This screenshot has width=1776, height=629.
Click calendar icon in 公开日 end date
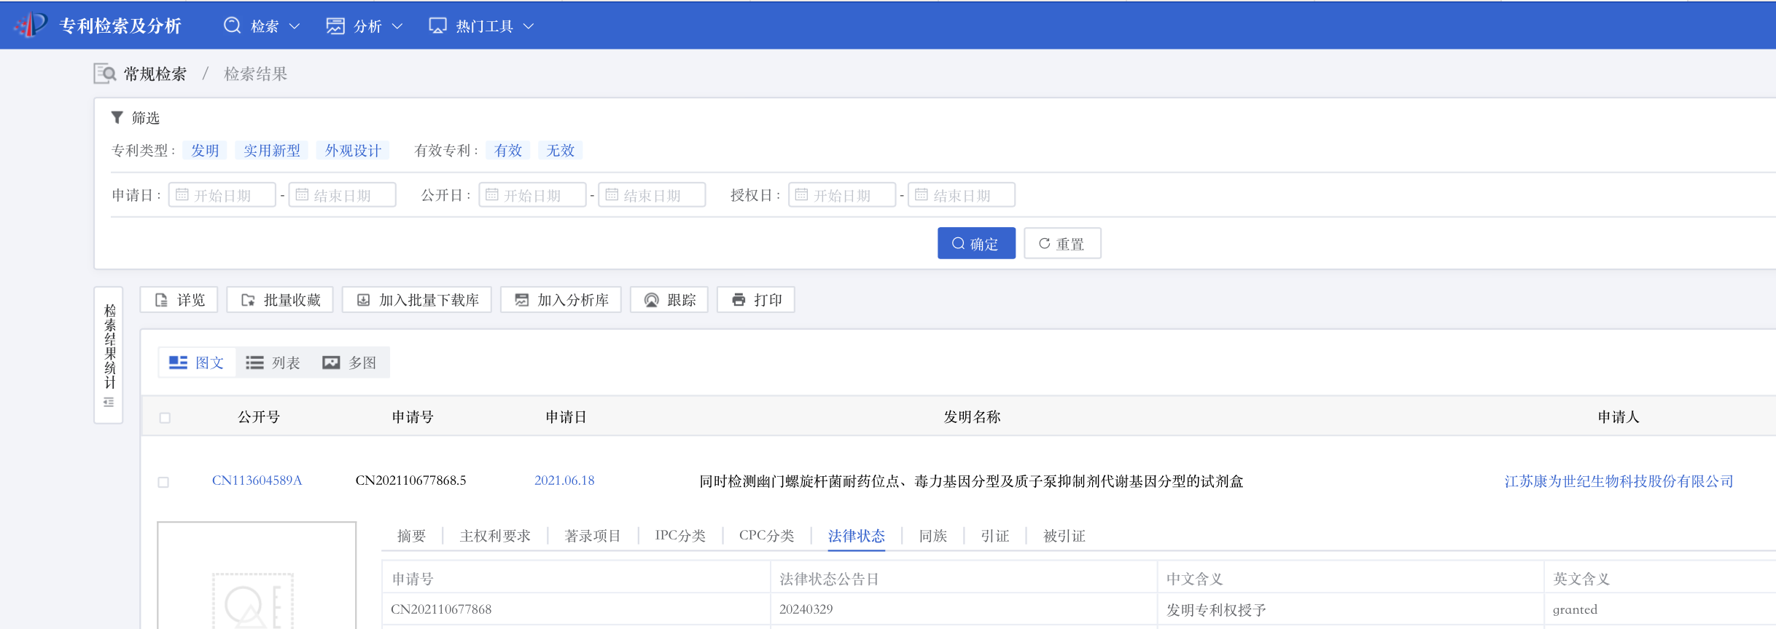(x=612, y=194)
